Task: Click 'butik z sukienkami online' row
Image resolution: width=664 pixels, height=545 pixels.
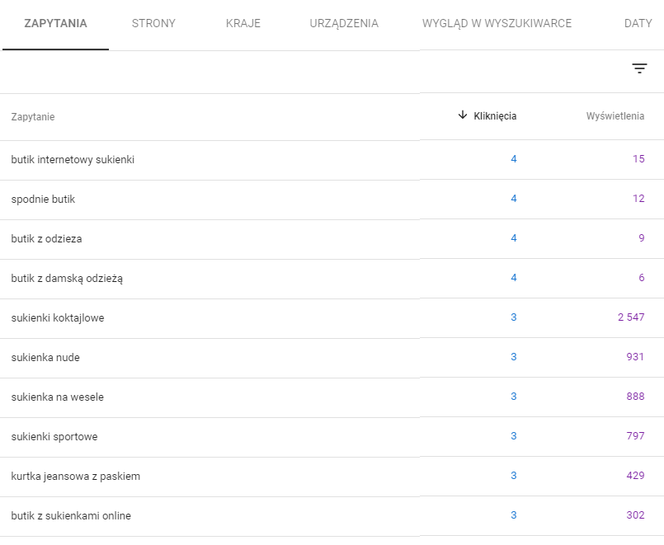Action: pyautogui.click(x=71, y=515)
